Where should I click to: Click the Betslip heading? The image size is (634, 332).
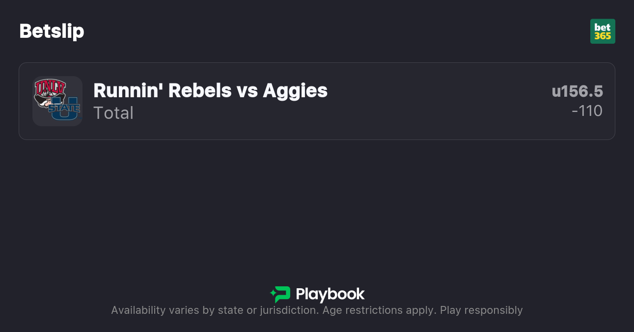[x=52, y=31]
